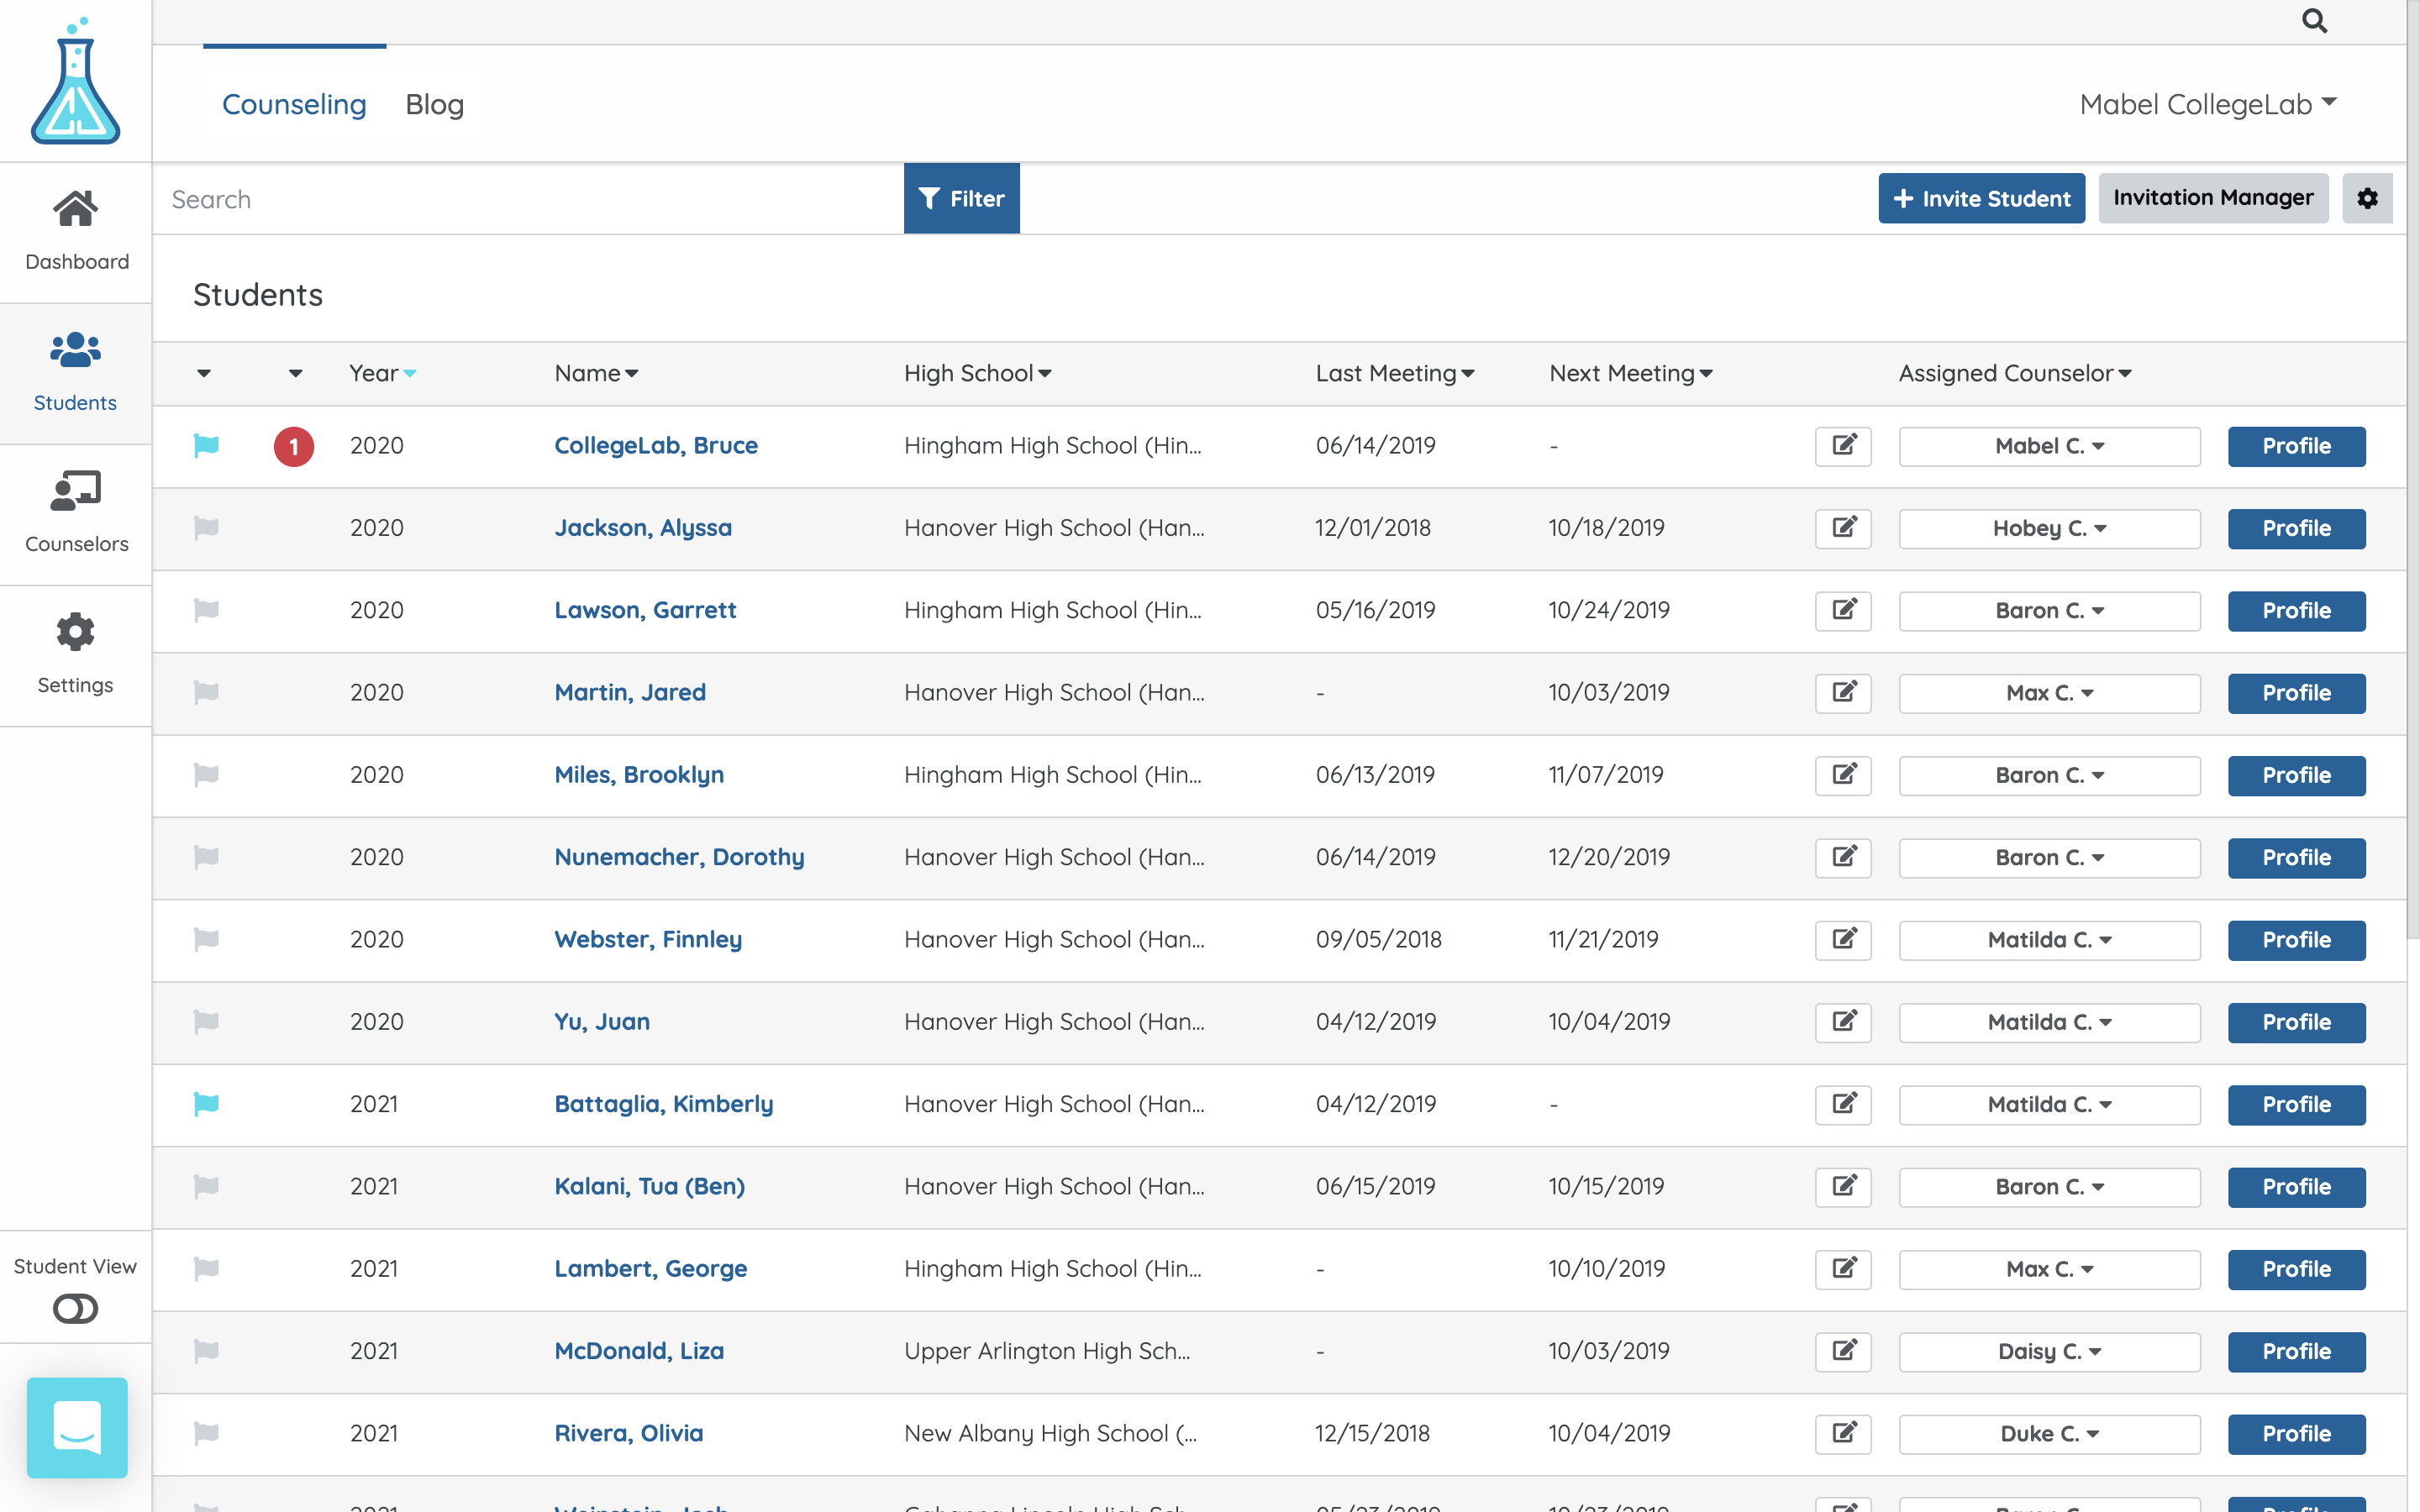Open Profile for Webster, Finnley
The width and height of the screenshot is (2420, 1512).
[x=2296, y=940]
